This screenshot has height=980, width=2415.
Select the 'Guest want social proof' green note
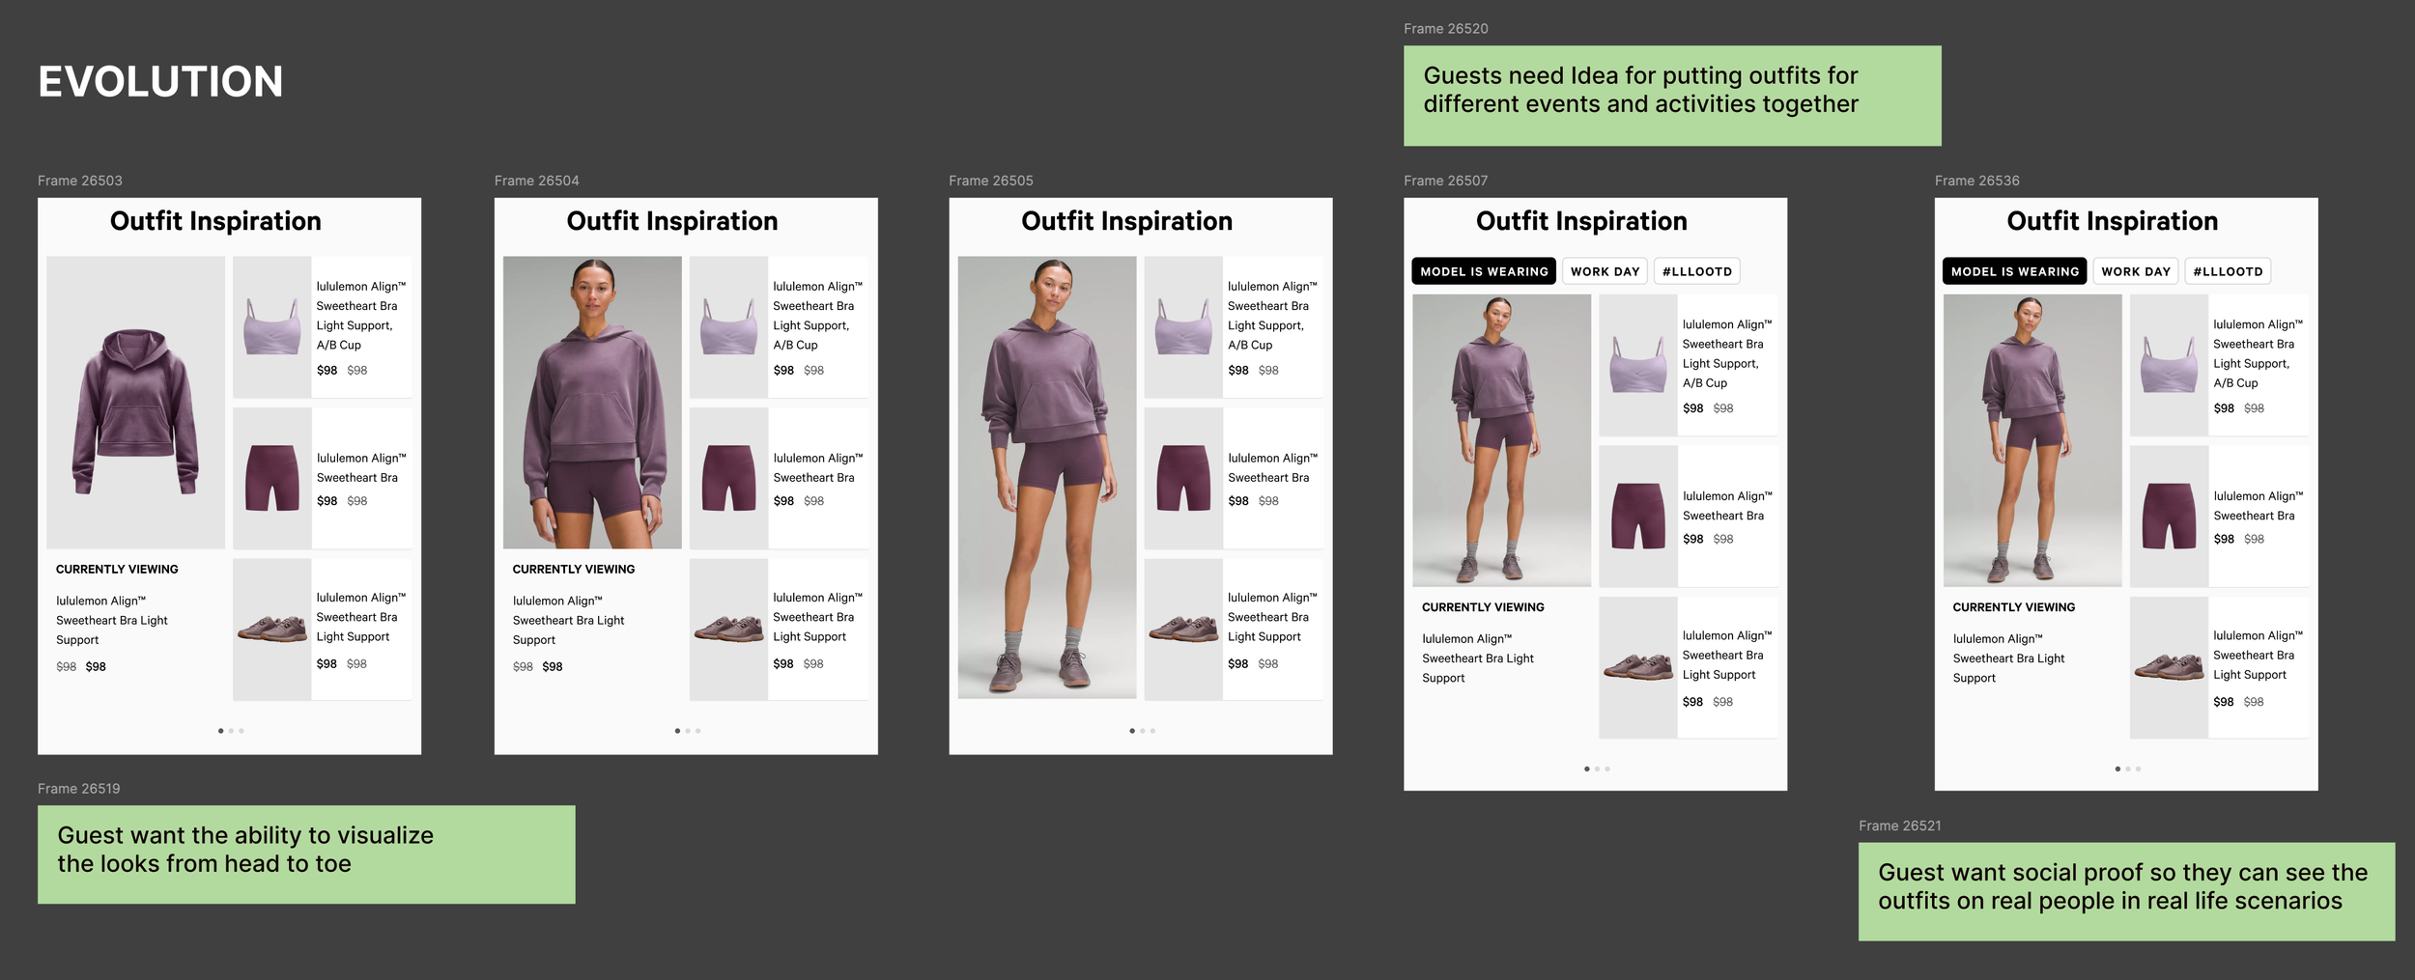[x=2127, y=891]
